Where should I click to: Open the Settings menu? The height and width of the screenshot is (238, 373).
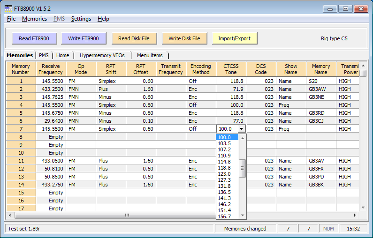tap(81, 19)
